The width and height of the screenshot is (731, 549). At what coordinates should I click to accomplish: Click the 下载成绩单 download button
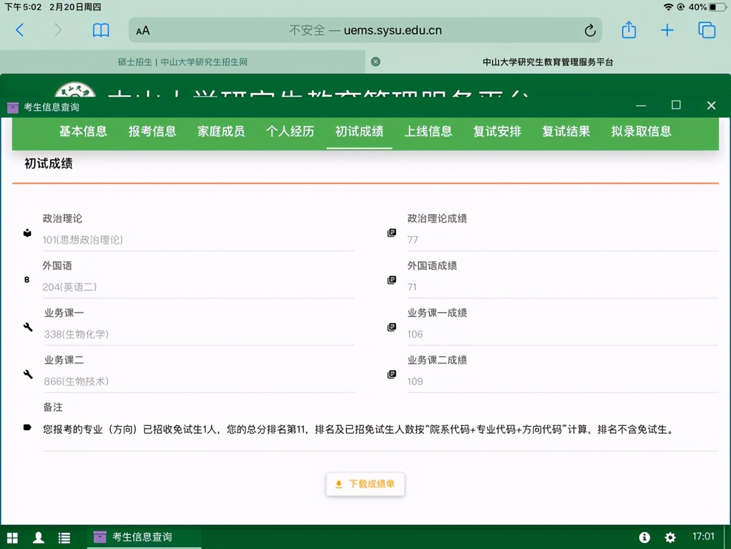coord(365,484)
